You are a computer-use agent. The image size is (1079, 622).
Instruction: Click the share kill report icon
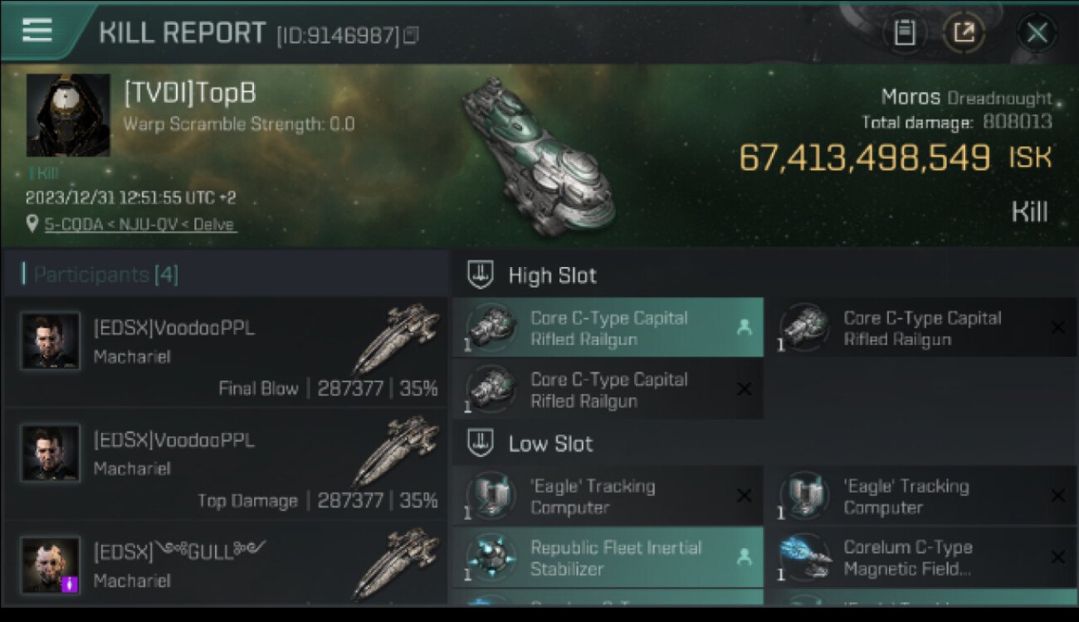tap(964, 33)
